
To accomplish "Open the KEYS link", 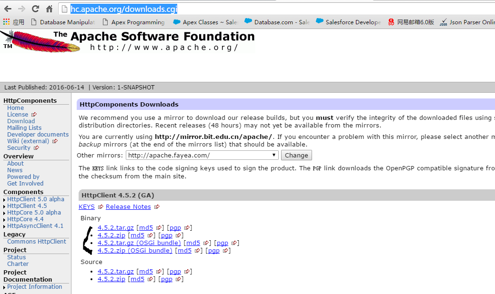I will [87, 207].
